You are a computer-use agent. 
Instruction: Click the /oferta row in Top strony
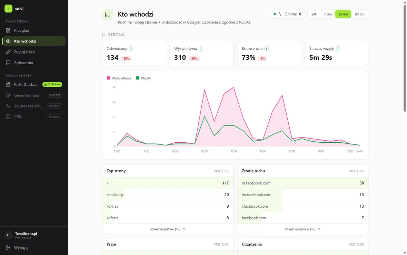pyautogui.click(x=168, y=218)
